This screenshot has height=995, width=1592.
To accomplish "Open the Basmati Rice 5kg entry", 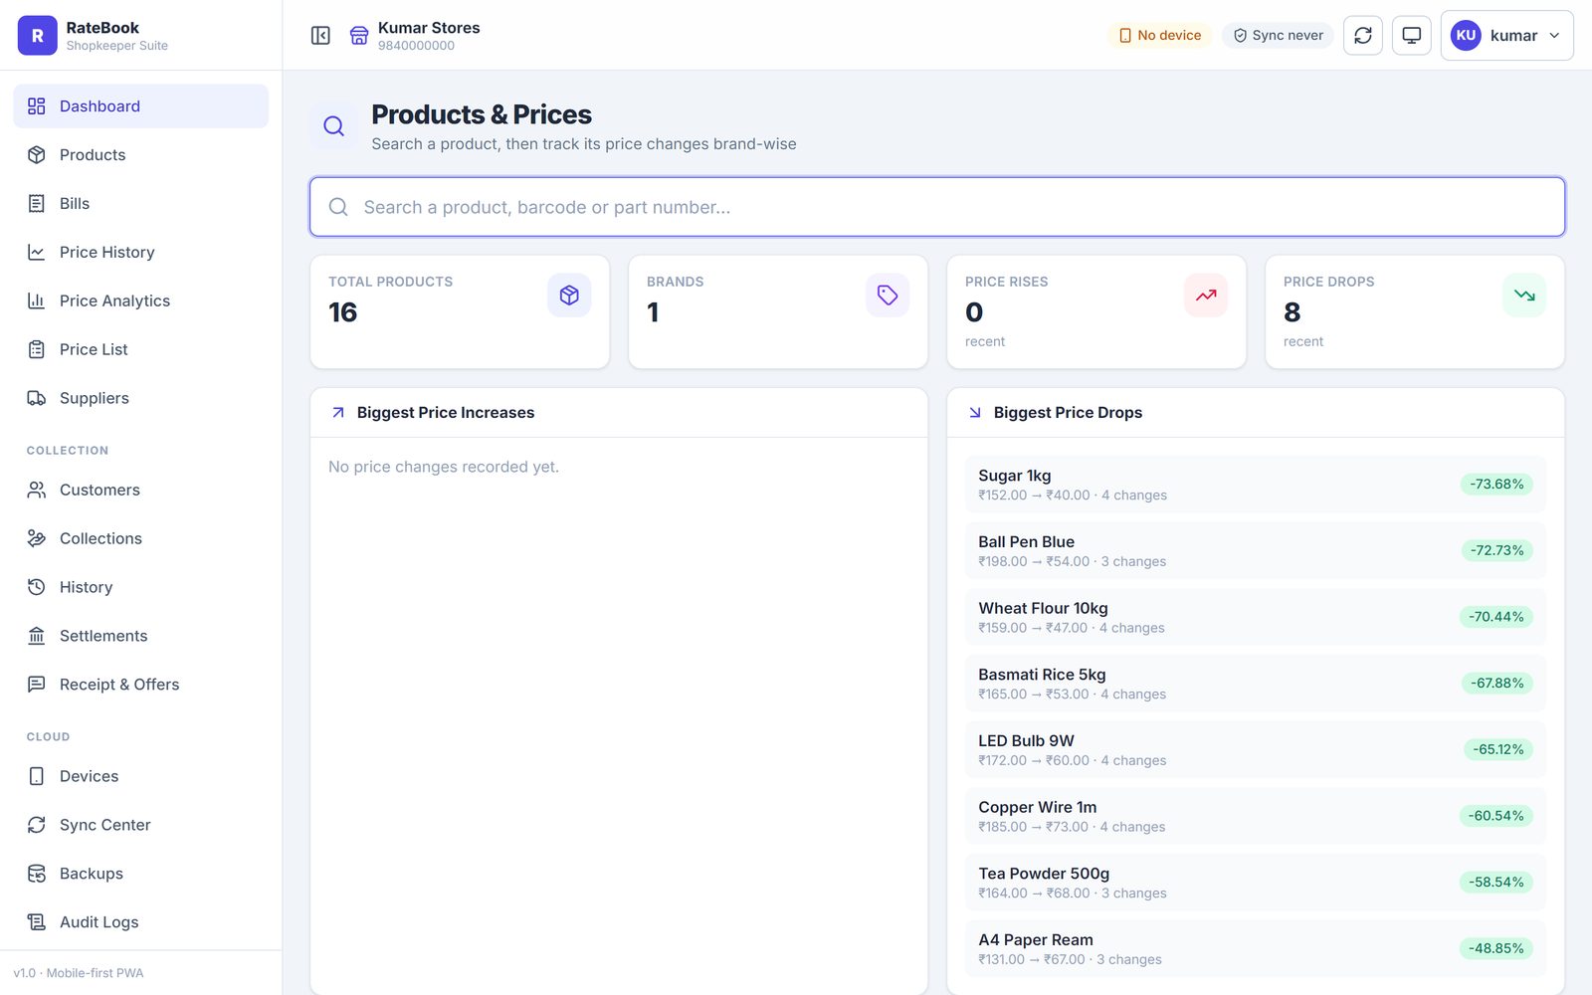I will point(1256,684).
